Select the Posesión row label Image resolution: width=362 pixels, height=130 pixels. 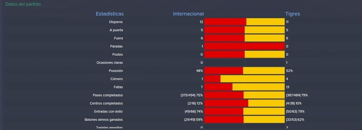[116, 71]
